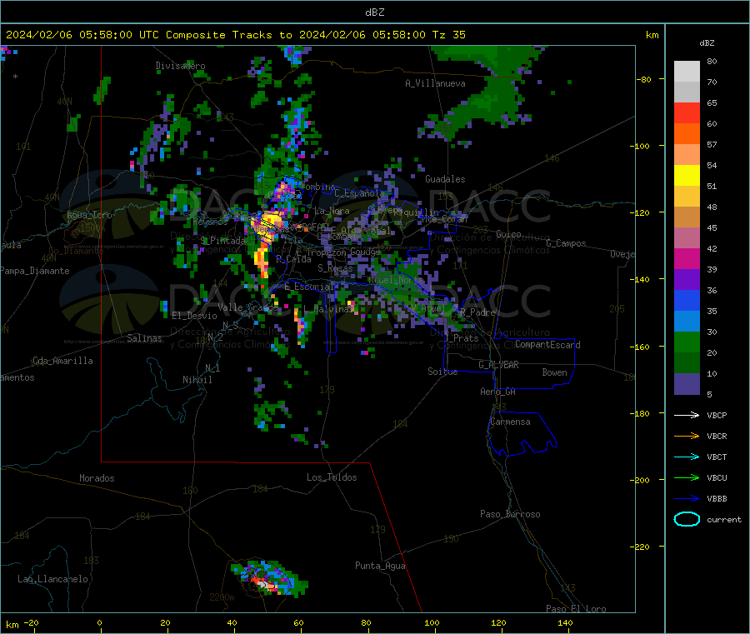Image resolution: width=750 pixels, height=634 pixels.
Task: Click the 'Valle_Grande' map label
Action: pyautogui.click(x=247, y=307)
